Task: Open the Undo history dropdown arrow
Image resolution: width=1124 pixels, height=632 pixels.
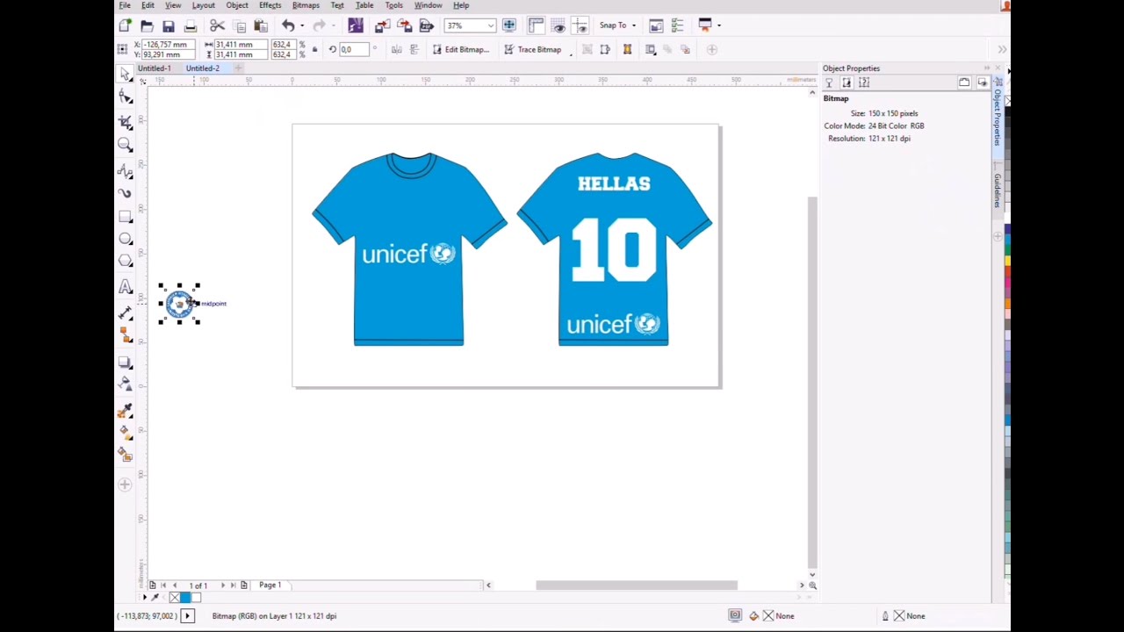Action: coord(302,25)
